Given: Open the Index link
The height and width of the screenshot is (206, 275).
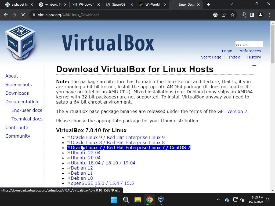Looking at the screenshot, I should (234, 57).
